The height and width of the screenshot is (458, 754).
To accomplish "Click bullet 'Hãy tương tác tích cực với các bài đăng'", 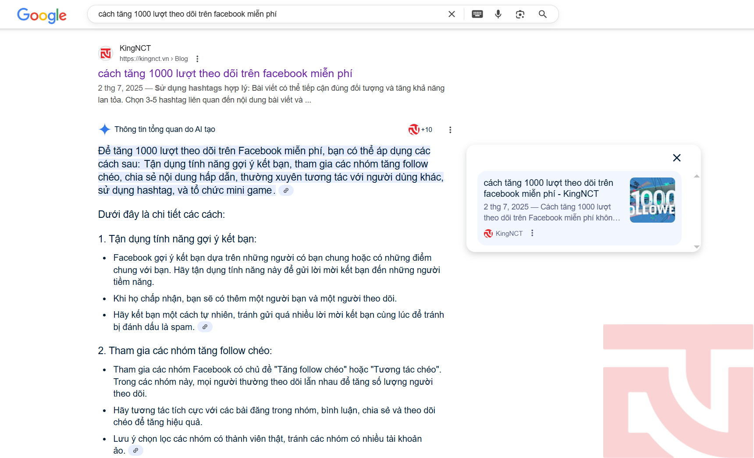I will (274, 416).
